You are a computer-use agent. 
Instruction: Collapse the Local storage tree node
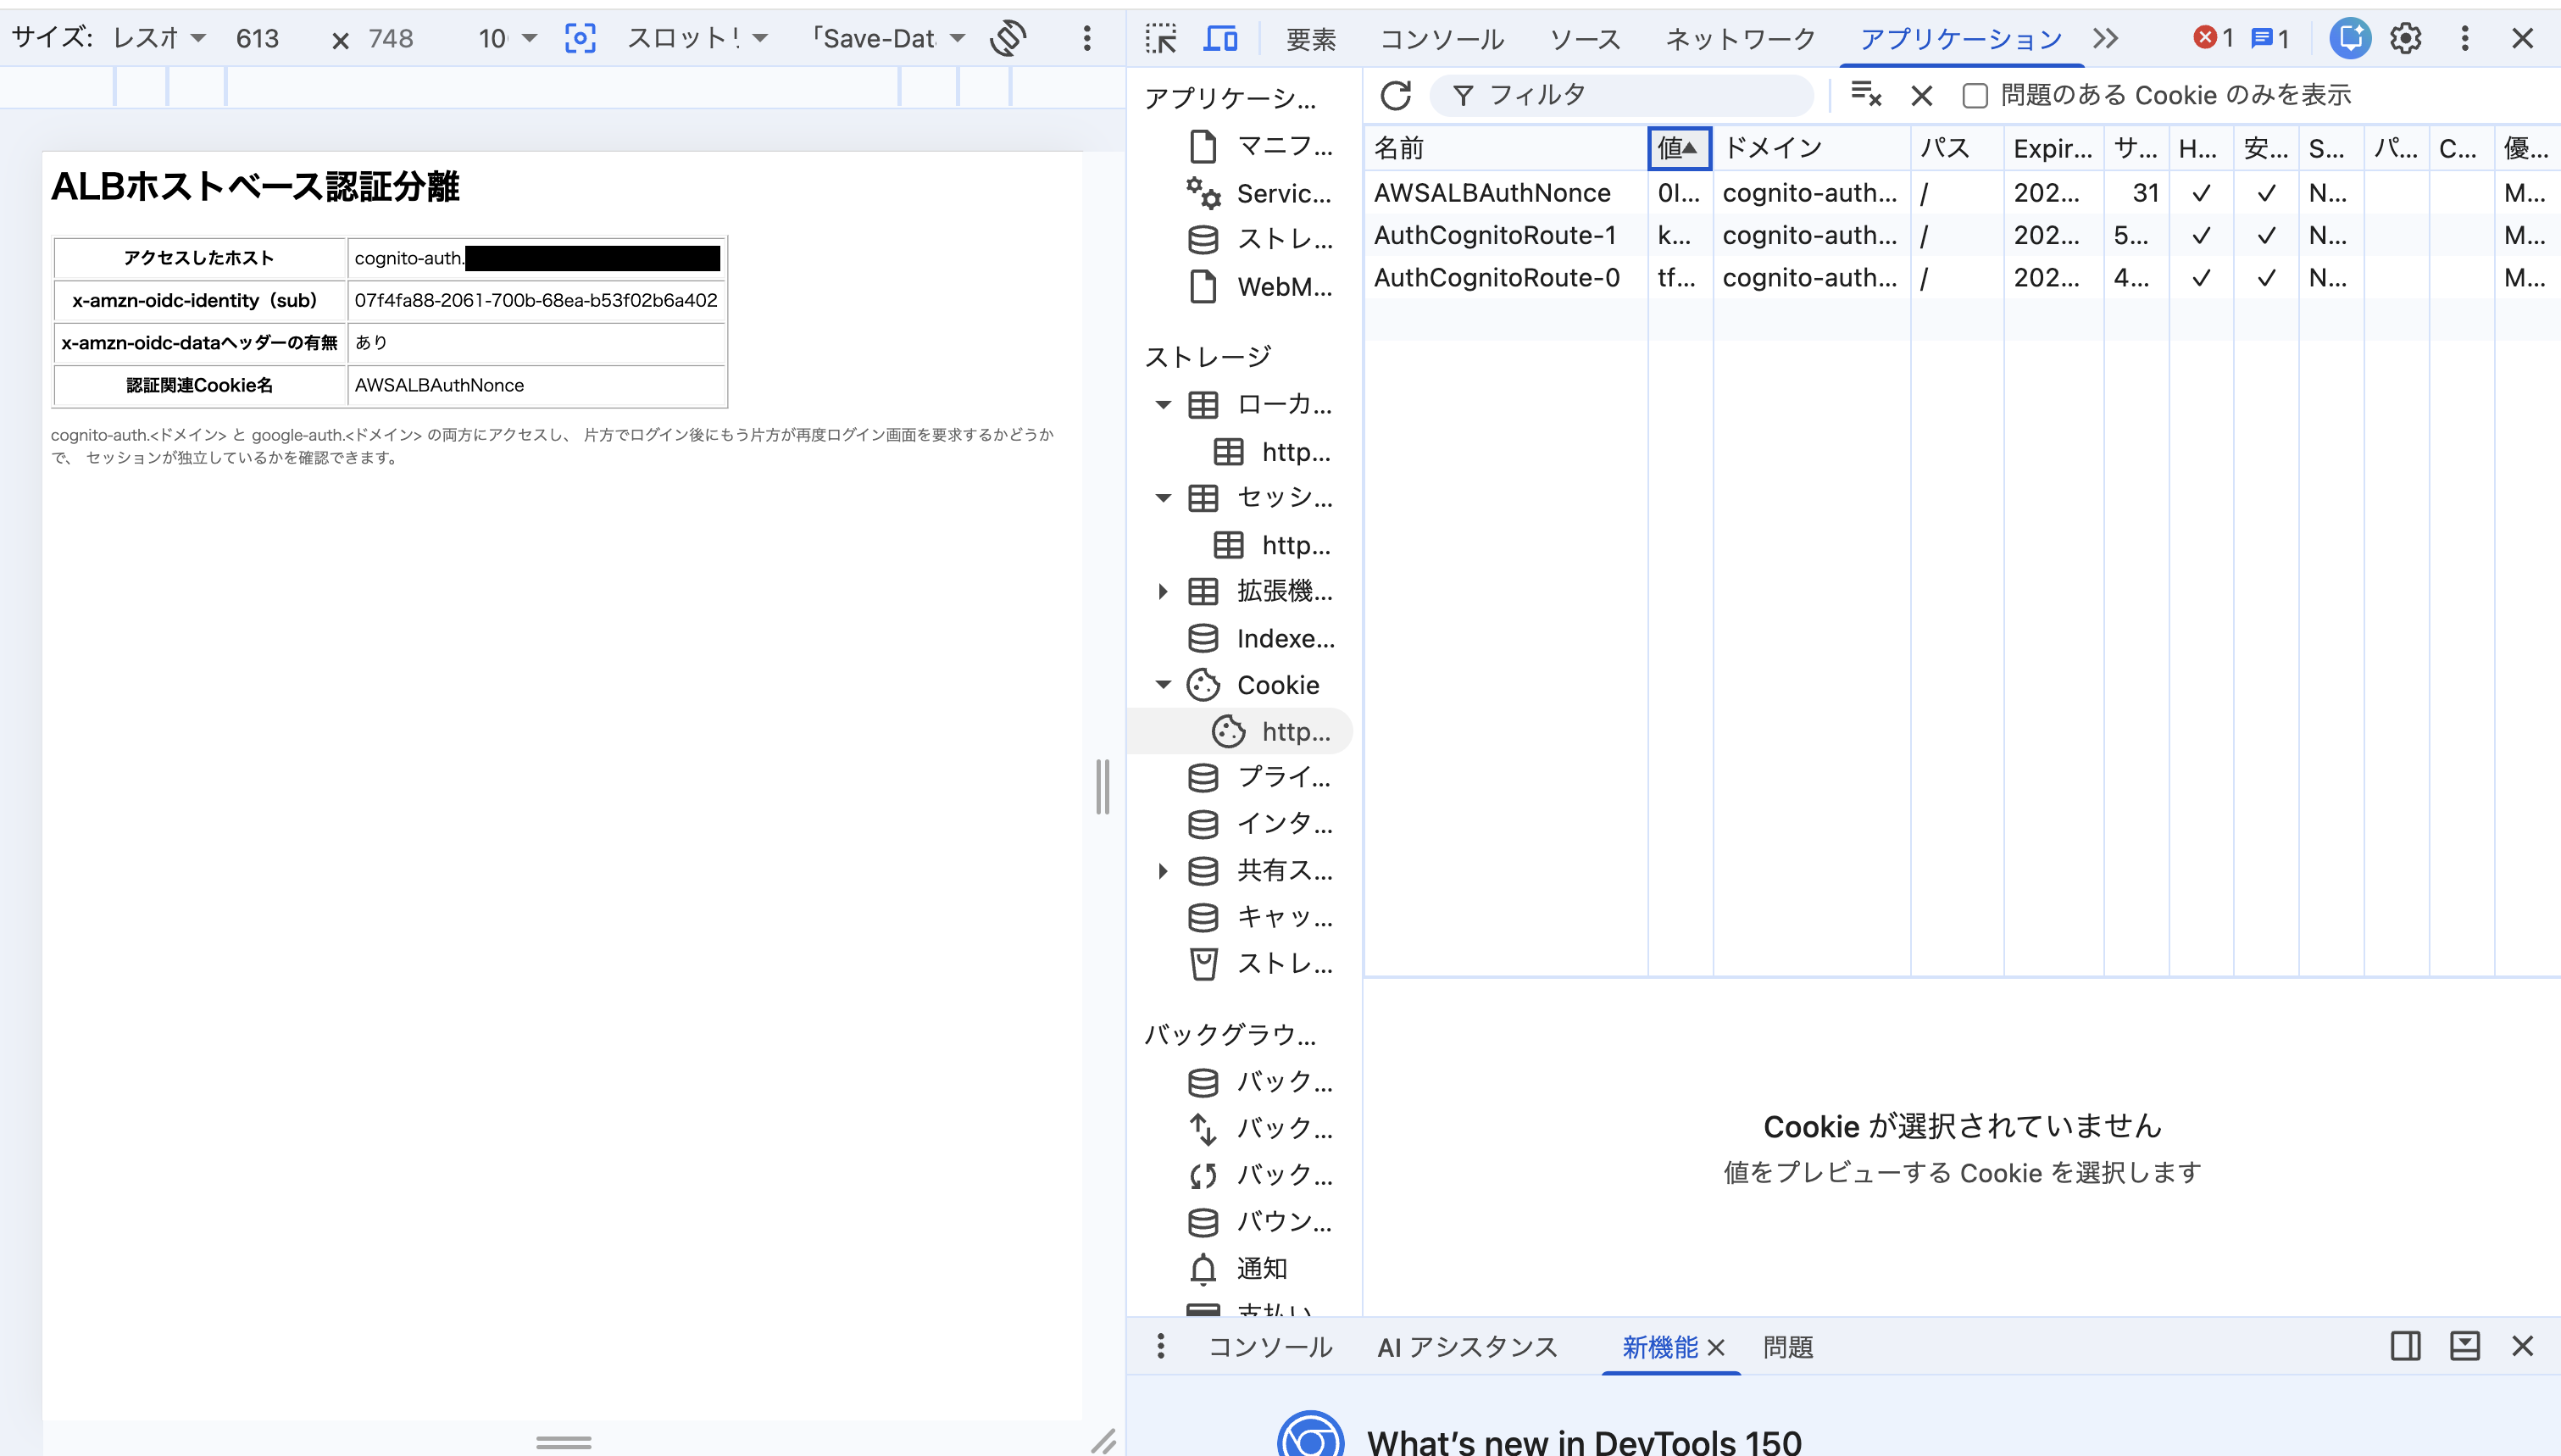click(x=1163, y=404)
